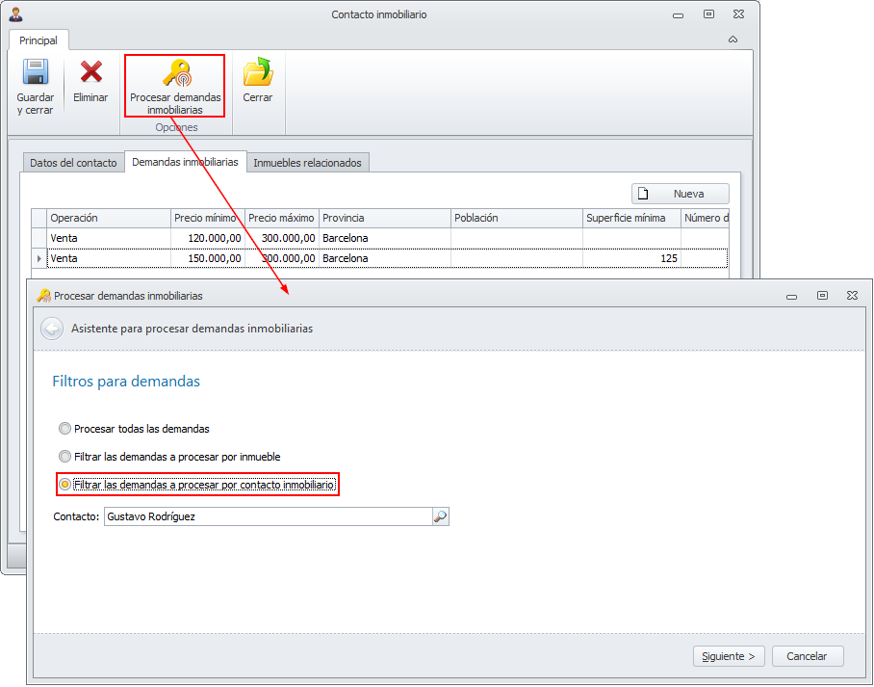
Task: Click the Población column header
Action: tap(516, 218)
